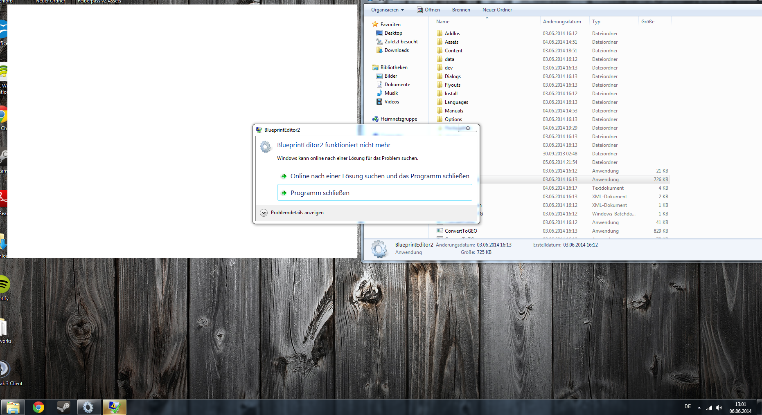Screen dimensions: 762x415
Task: Open the Bilder library
Action: point(387,76)
